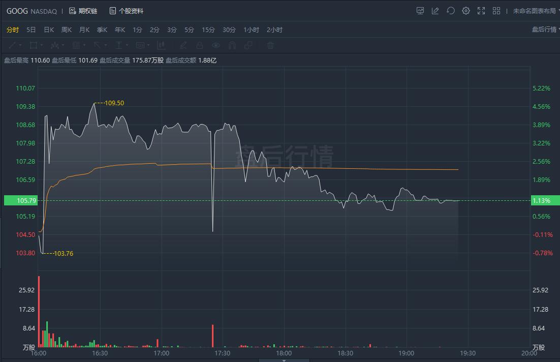The height and width of the screenshot is (362, 560).
Task: Select the 15分 interval tab
Action: [208, 29]
